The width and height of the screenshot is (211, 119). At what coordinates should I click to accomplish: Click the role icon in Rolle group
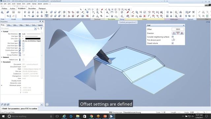2,13
